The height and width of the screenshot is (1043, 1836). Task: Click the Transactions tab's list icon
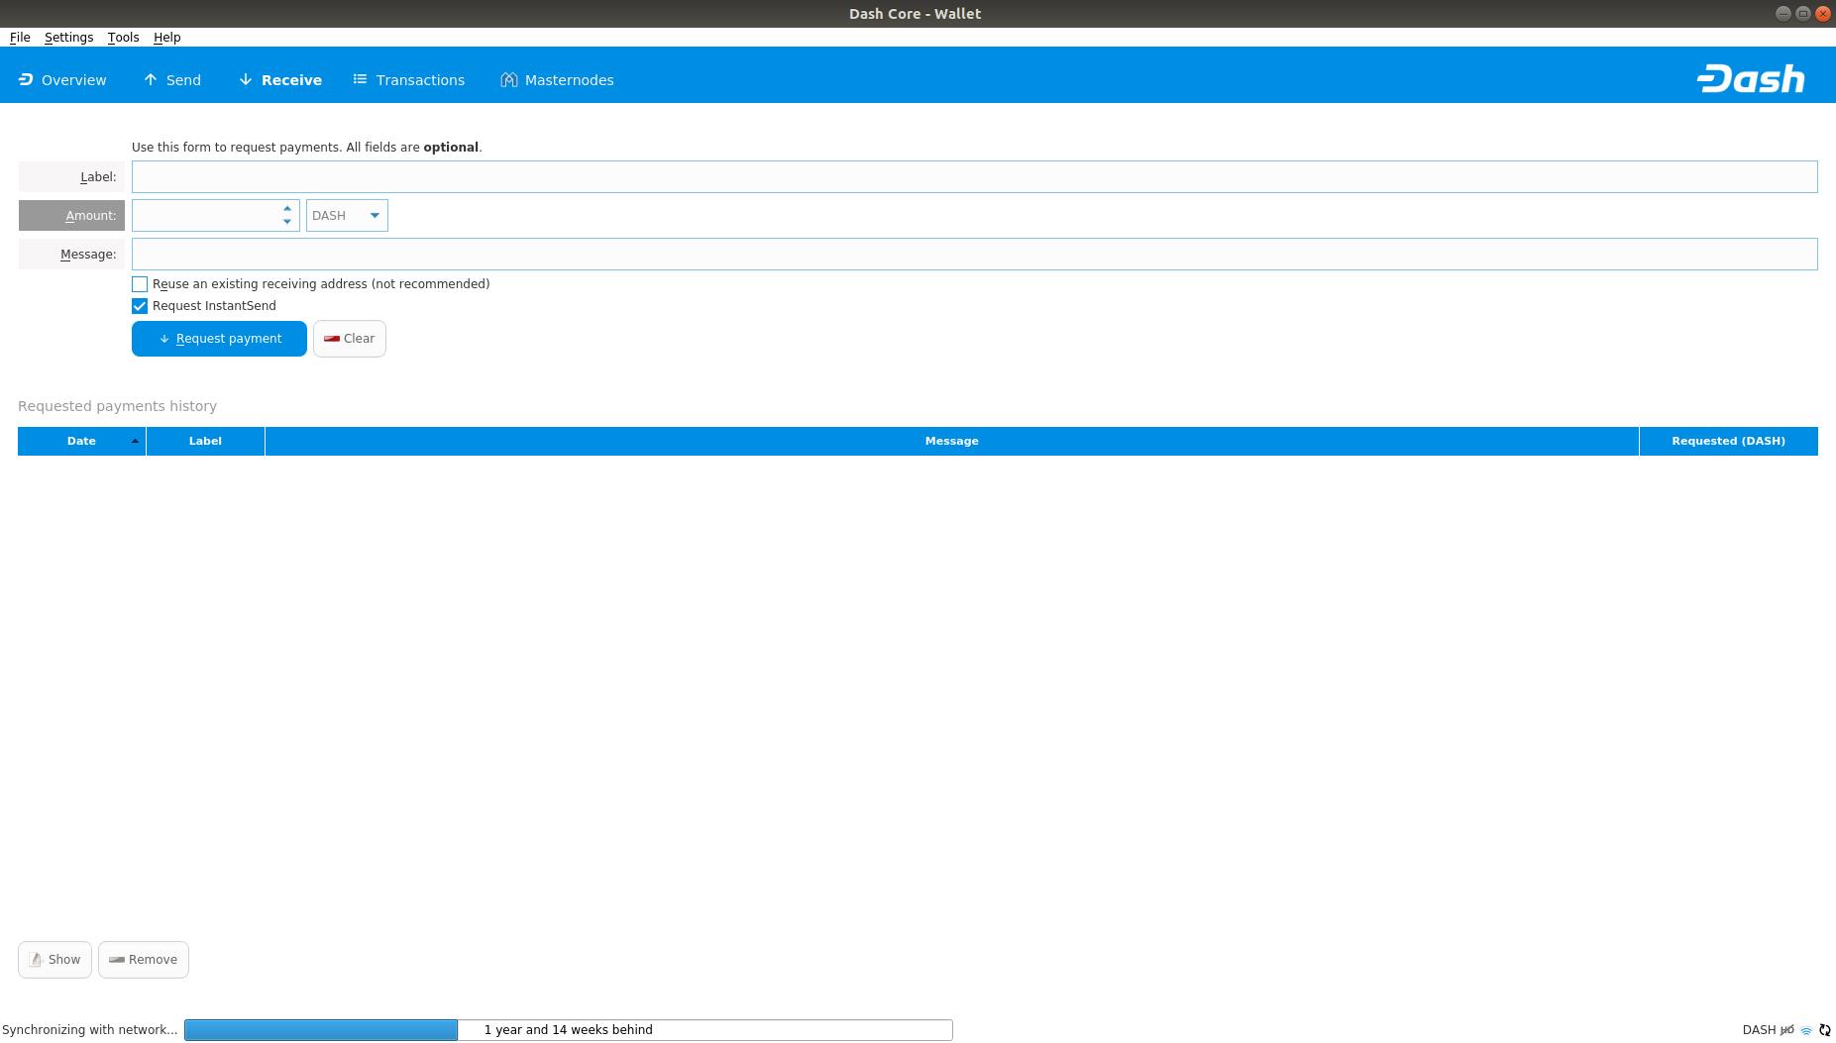tap(360, 79)
